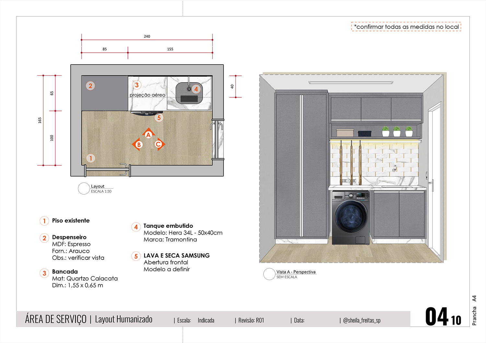Click the large sheet number 04
This screenshot has width=486, height=343.
pos(436,317)
